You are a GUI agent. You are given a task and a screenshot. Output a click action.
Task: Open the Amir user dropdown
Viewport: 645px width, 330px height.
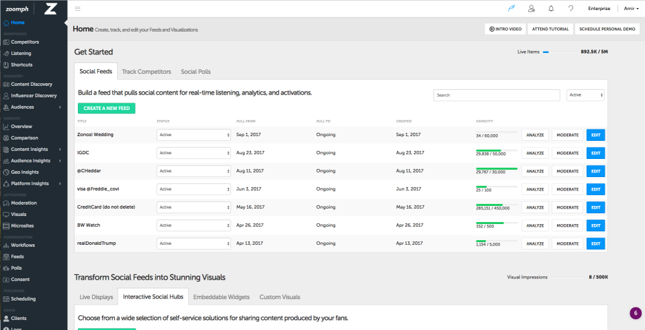click(x=632, y=9)
